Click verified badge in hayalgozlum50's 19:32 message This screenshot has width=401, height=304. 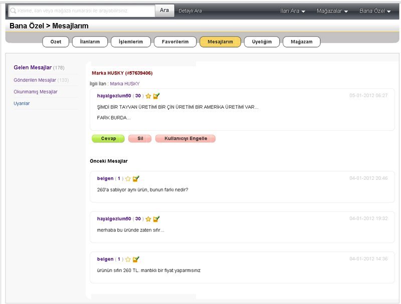point(156,219)
